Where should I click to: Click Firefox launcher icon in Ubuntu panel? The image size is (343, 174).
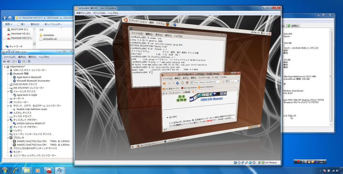pyautogui.click(x=167, y=24)
